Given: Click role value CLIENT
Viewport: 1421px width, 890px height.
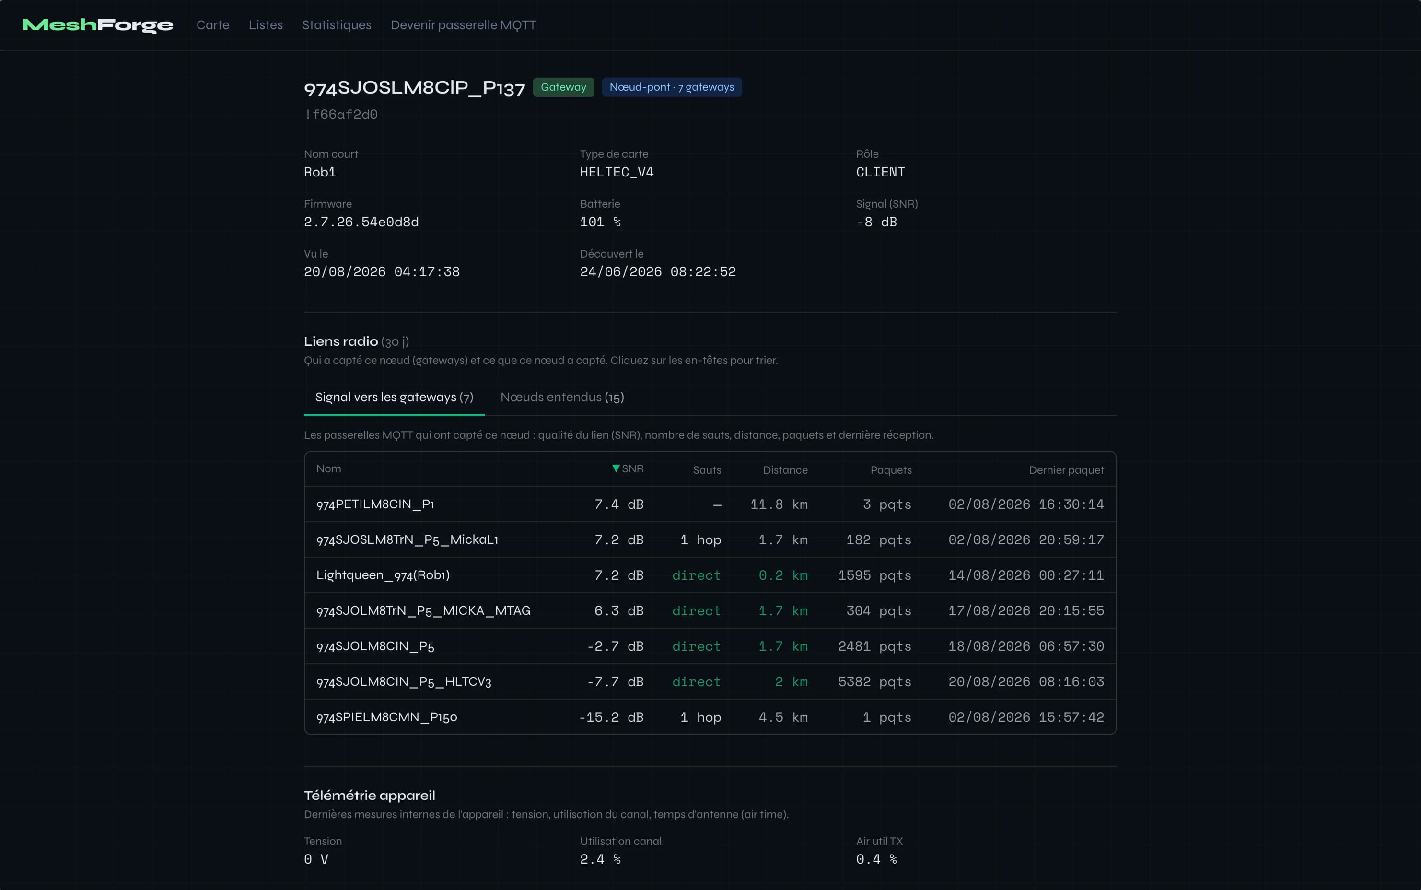Looking at the screenshot, I should [880, 172].
